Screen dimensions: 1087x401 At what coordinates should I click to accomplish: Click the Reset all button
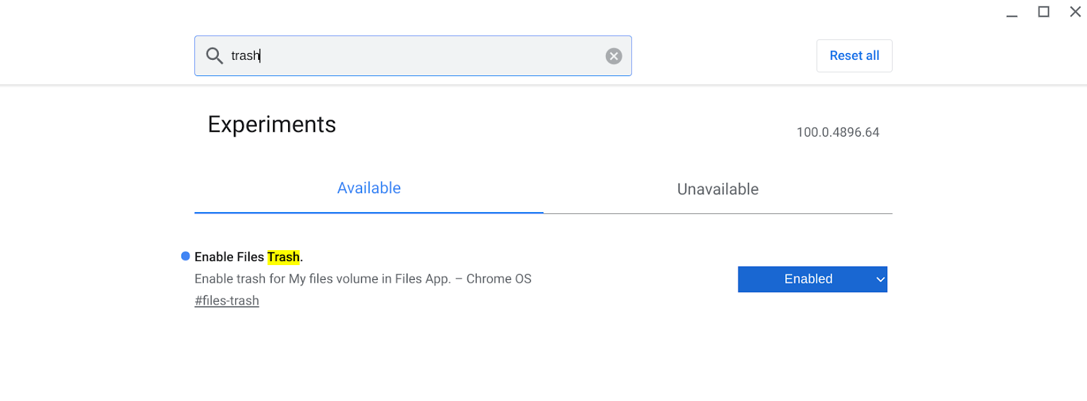pos(854,56)
